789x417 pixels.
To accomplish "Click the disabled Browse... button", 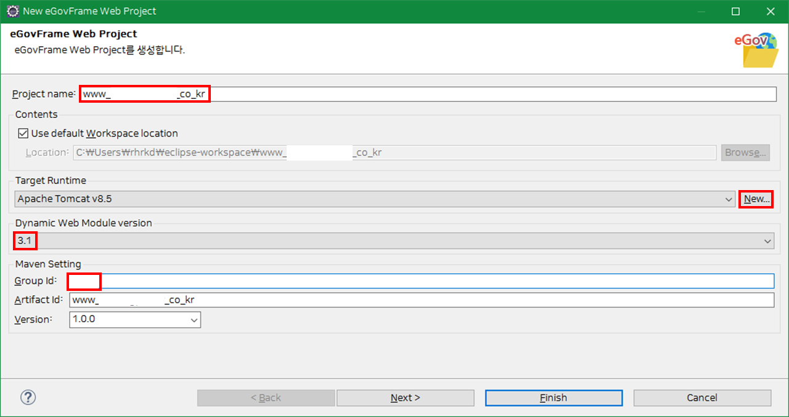I will [746, 153].
